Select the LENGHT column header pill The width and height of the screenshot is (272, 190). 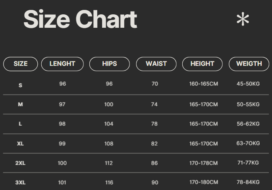coord(62,64)
